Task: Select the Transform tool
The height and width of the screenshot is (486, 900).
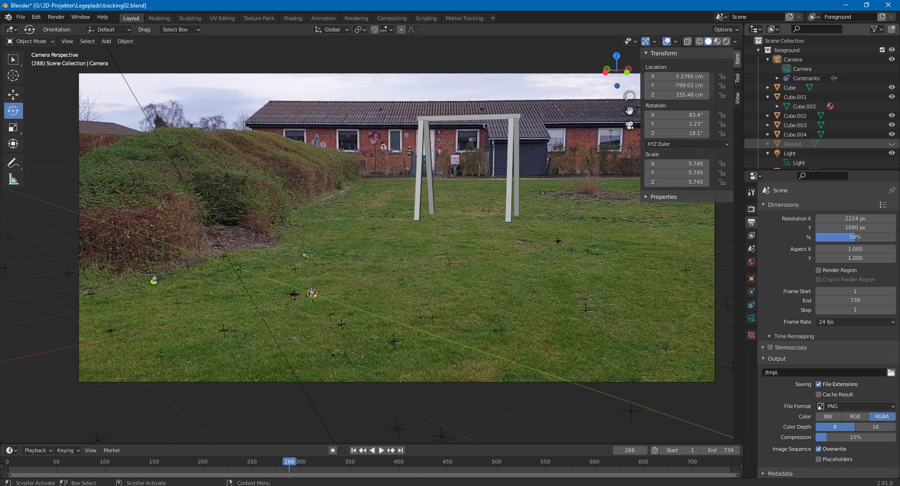Action: [13, 144]
